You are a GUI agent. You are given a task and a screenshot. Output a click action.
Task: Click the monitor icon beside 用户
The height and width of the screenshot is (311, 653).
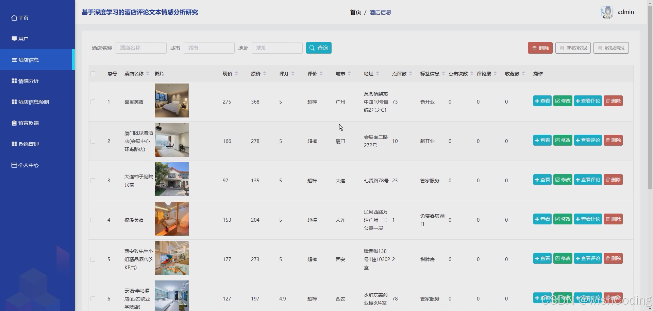(14, 39)
